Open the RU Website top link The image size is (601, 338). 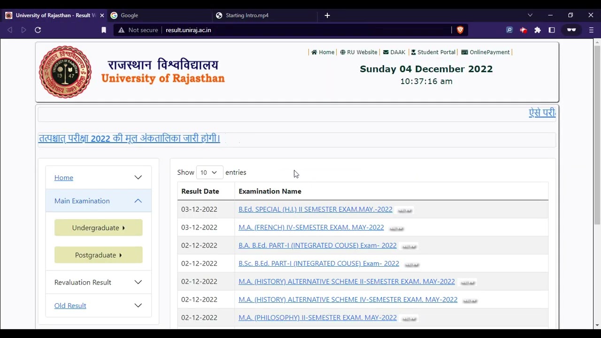359,52
